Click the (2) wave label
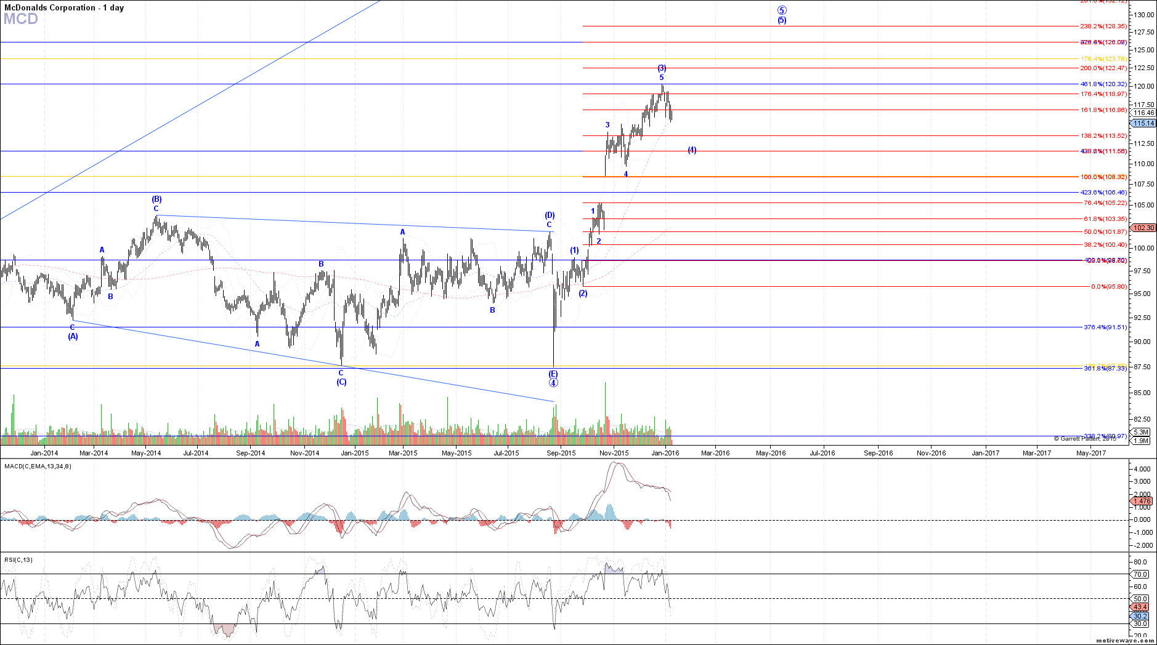 click(x=583, y=294)
